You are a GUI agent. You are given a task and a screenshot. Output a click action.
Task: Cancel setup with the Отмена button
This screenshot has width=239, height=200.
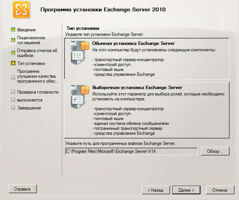(x=220, y=190)
